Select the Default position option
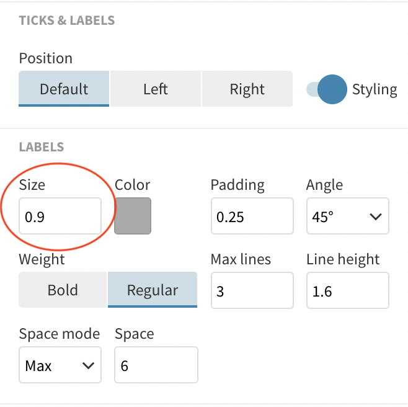Screen dimensions: 408x407 (x=64, y=89)
